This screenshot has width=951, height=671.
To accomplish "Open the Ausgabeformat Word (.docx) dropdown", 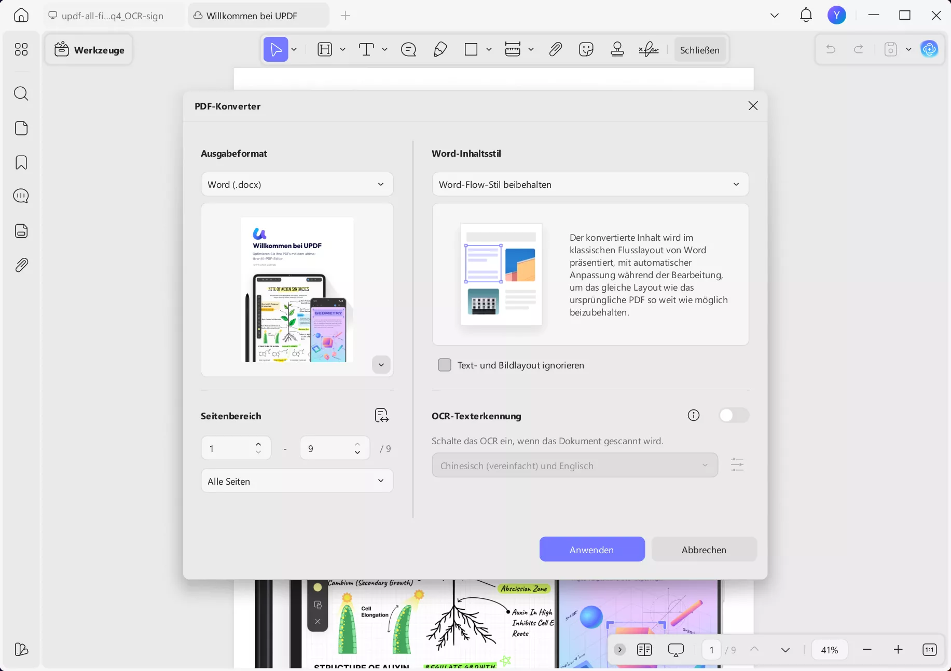I will coord(297,184).
